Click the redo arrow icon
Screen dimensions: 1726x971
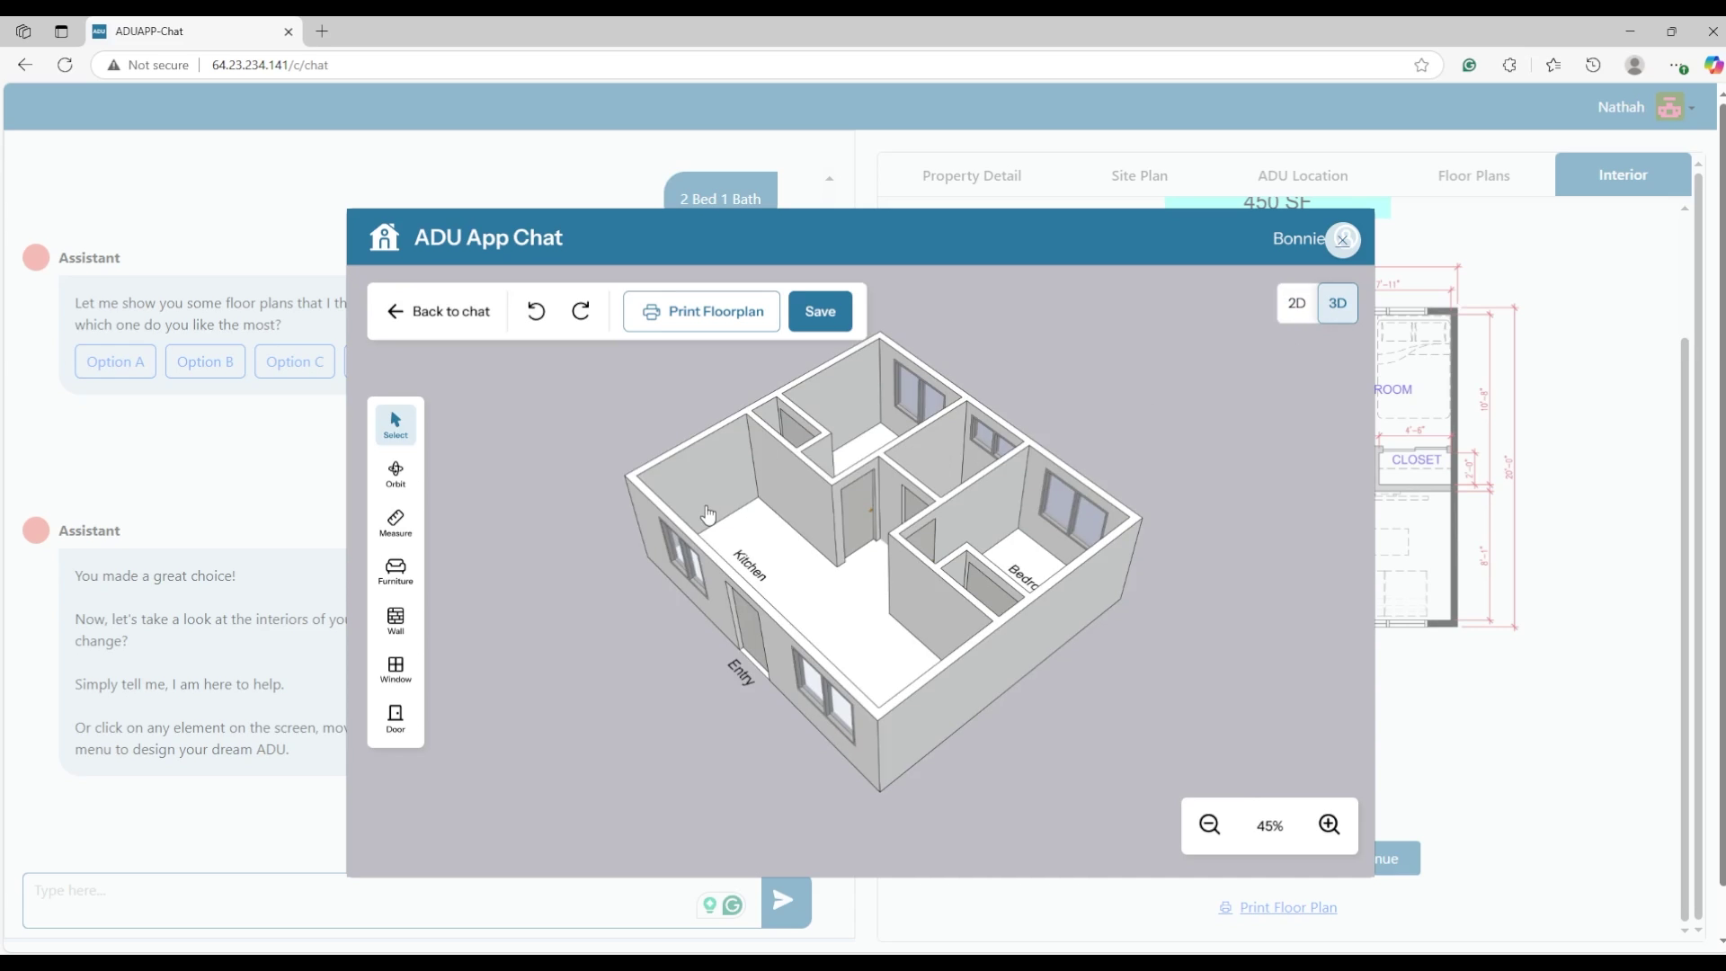tap(581, 311)
